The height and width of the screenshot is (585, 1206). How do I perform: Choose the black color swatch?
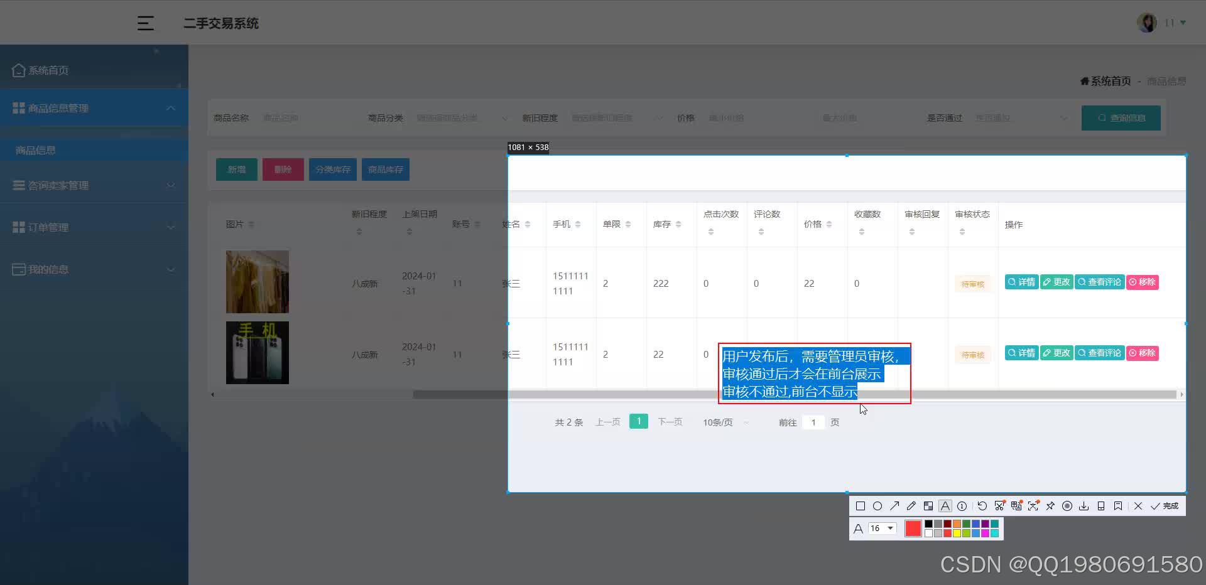point(928,523)
